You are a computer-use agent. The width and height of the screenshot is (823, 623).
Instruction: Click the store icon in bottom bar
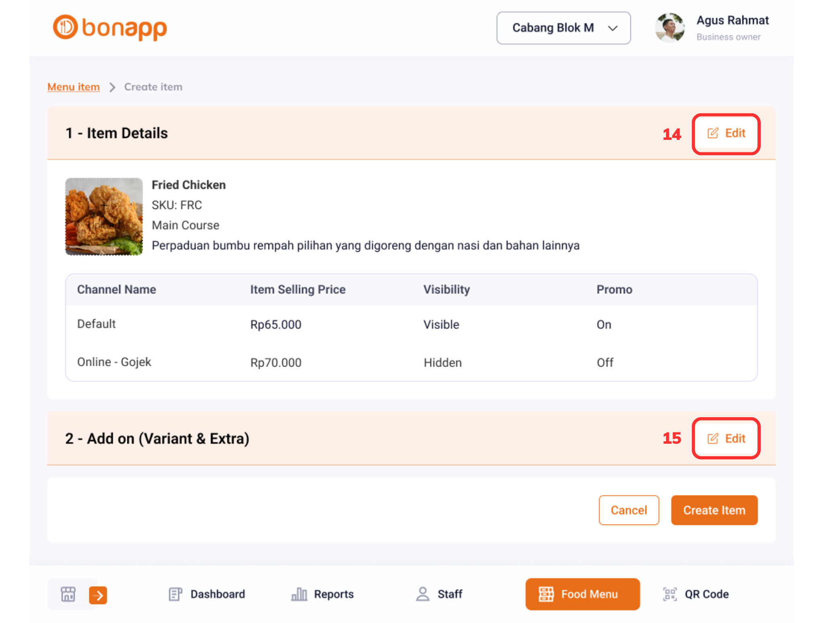(x=68, y=594)
